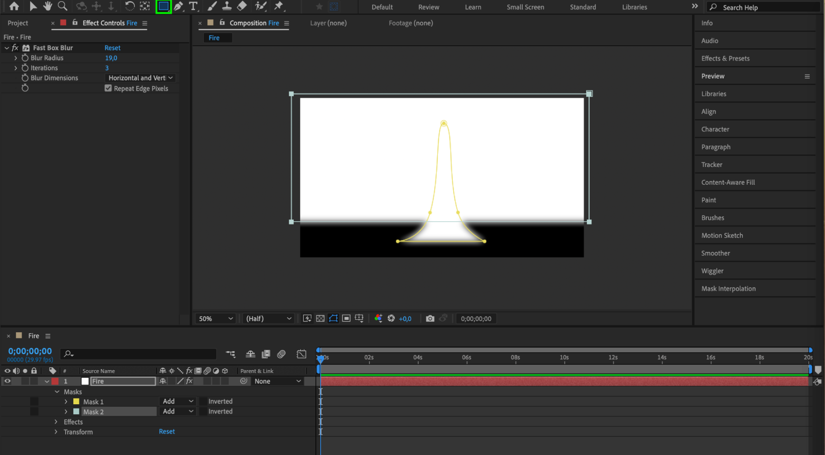Select the Hand tool
Screen dimensions: 825x455
(47, 6)
